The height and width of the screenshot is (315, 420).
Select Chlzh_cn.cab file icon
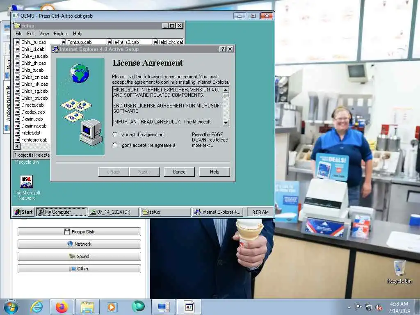pyautogui.click(x=17, y=77)
